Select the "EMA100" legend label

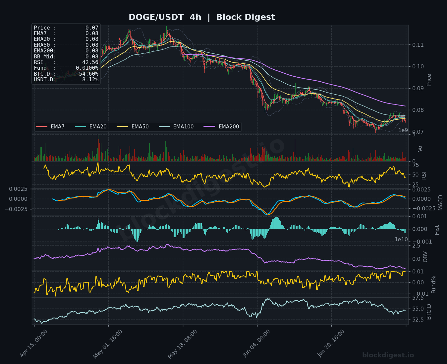pyautogui.click(x=183, y=127)
